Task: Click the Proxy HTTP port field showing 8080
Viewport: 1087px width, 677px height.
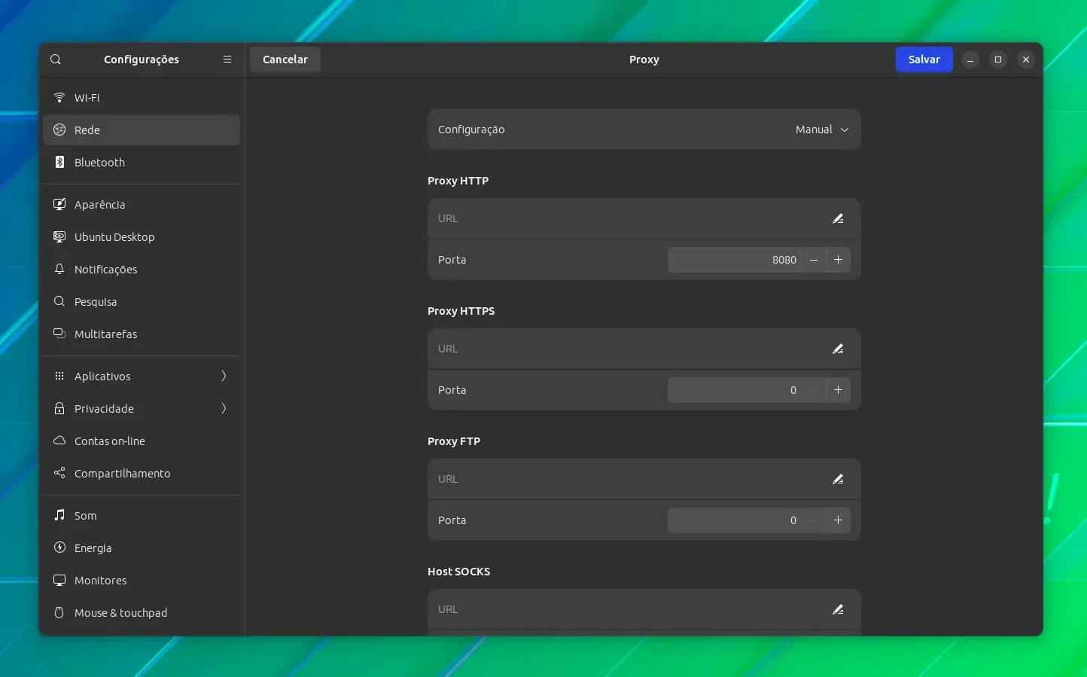Action: point(734,260)
